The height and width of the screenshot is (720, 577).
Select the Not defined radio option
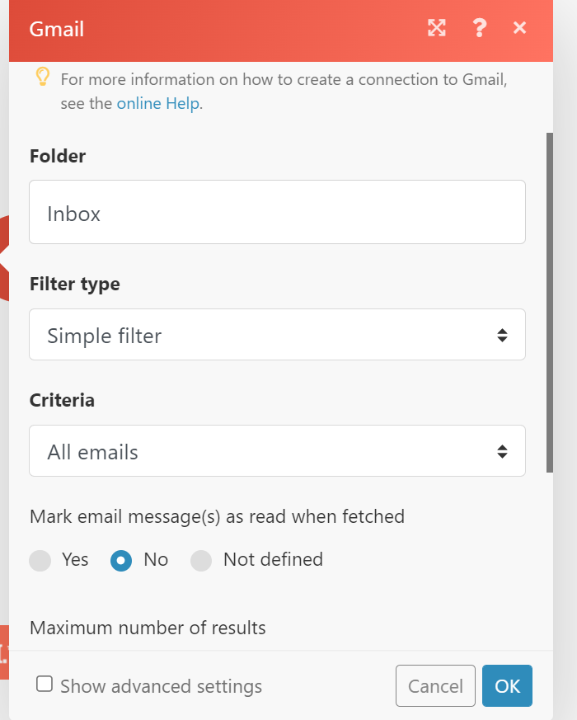tap(201, 561)
